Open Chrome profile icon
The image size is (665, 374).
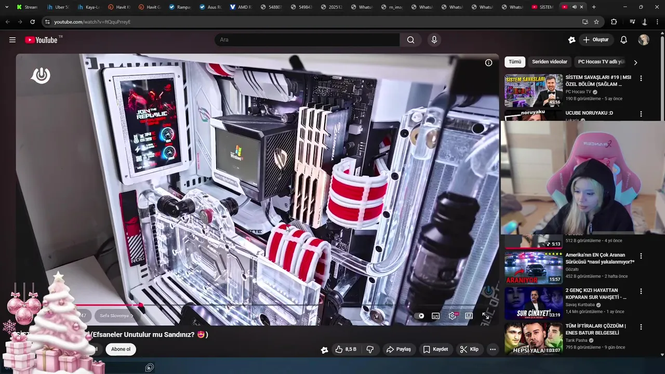click(645, 22)
